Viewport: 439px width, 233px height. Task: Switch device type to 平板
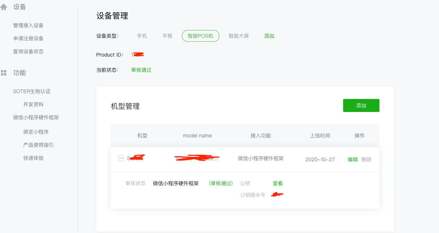point(167,36)
